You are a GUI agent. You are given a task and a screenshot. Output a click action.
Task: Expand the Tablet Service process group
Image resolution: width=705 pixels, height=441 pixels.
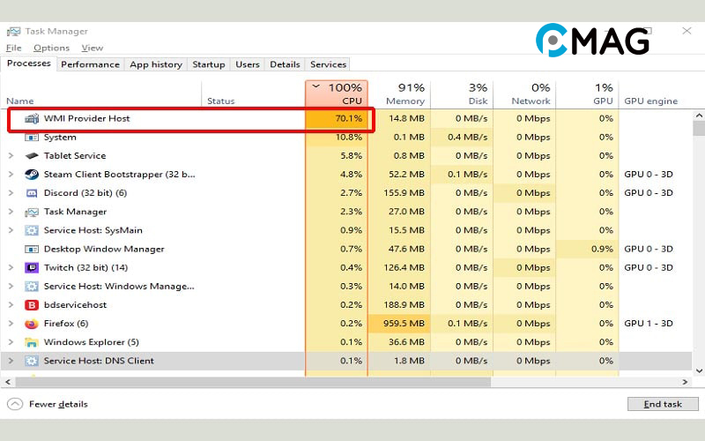click(11, 156)
